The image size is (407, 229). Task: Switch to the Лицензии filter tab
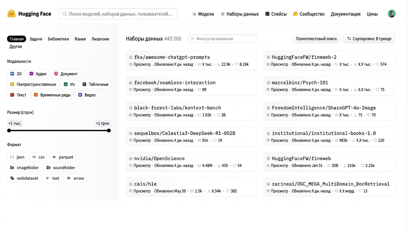[100, 39]
